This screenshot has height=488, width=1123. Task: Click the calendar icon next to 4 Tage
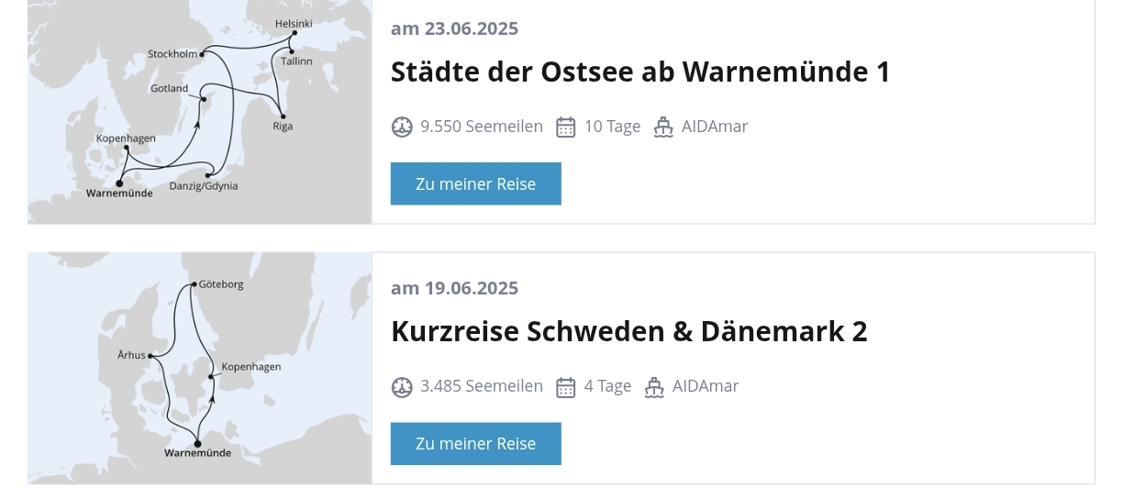pyautogui.click(x=566, y=387)
